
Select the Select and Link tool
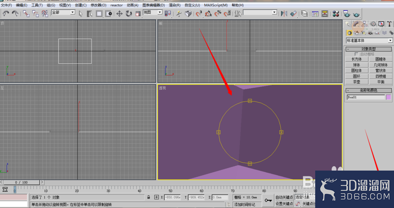tap(26, 13)
